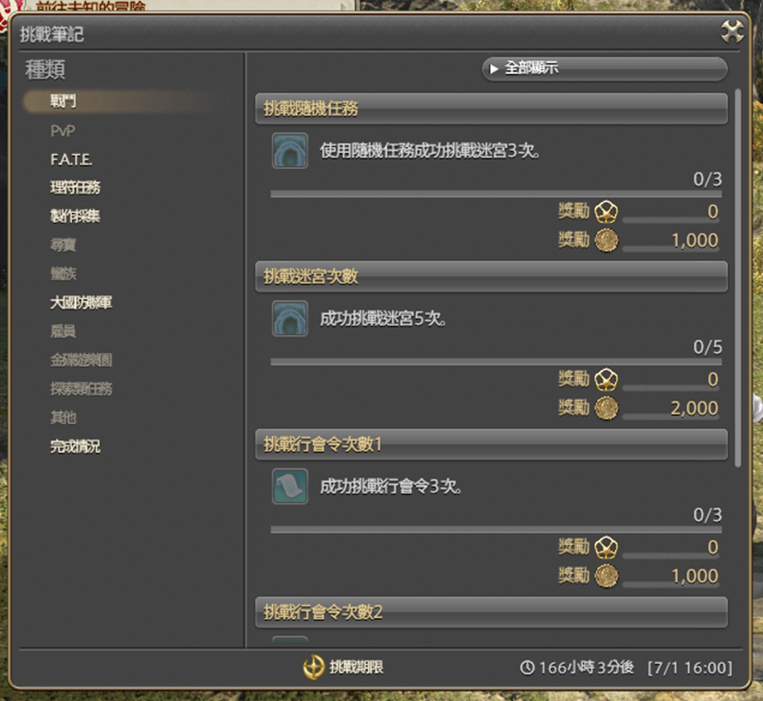Click the 0/3 progress bar of 挑戰隨機任務
The width and height of the screenshot is (763, 701).
point(495,194)
